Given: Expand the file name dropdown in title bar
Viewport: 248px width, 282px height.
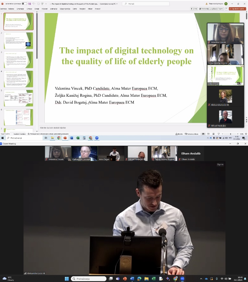Looking at the screenshot, I should (117, 4).
